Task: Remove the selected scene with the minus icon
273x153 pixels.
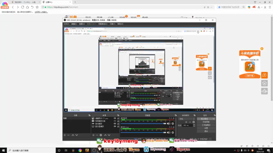Action: 68,135
